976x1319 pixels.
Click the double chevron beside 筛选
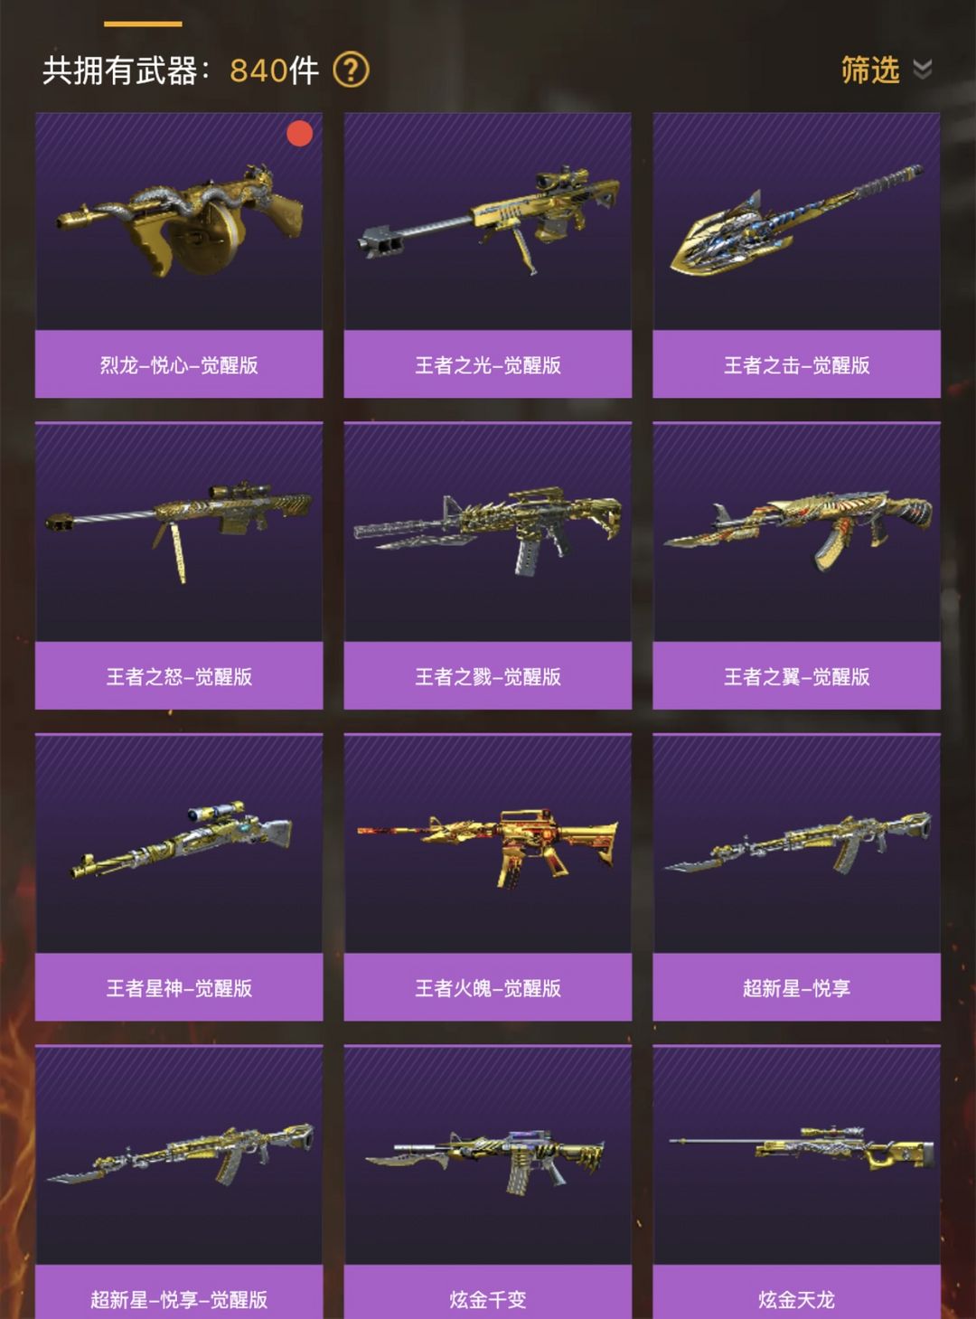922,70
